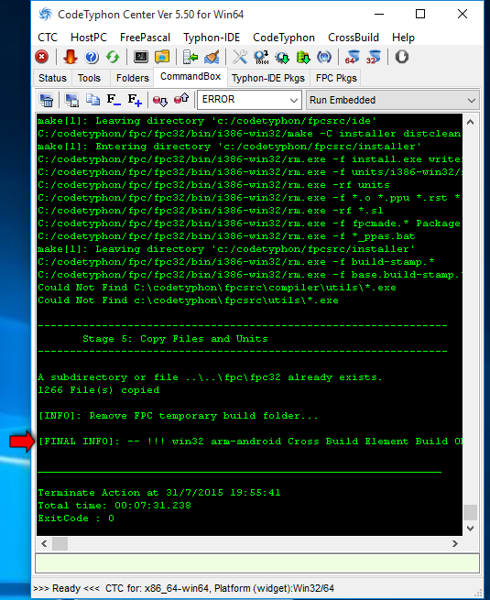490x600 pixels.
Task: Decrease font size with F minus icon
Action: tap(114, 100)
